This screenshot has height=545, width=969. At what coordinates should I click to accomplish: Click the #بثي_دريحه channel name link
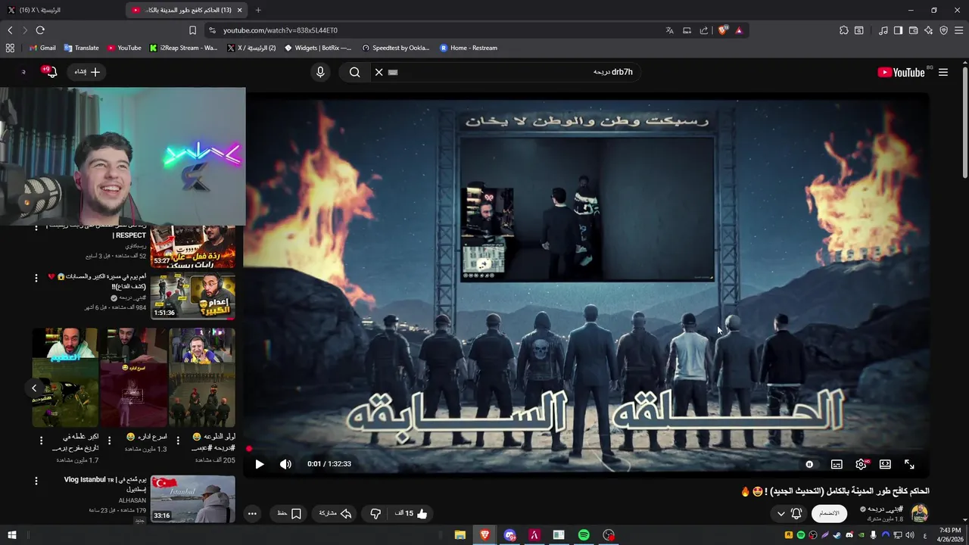coord(885,509)
